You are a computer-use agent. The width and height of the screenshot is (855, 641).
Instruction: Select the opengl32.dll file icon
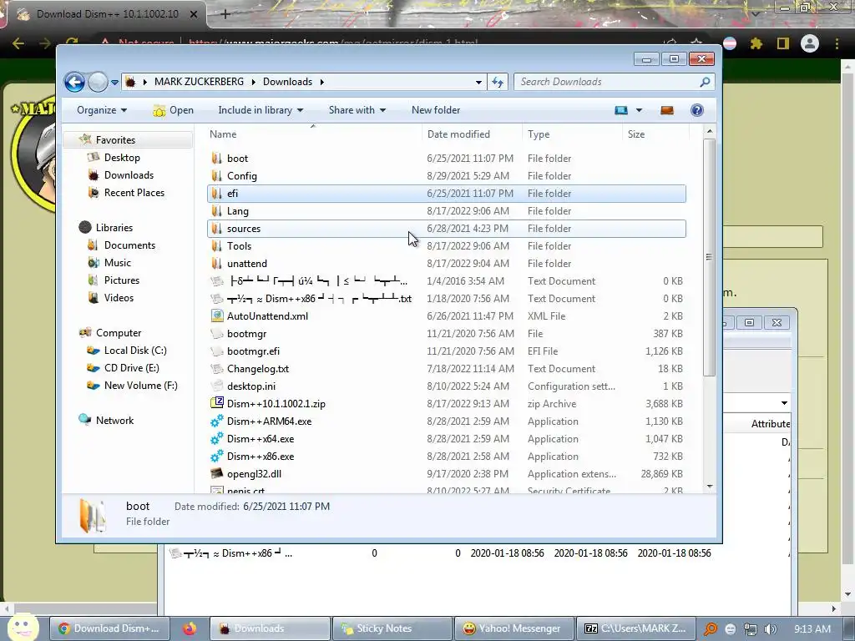click(x=217, y=474)
